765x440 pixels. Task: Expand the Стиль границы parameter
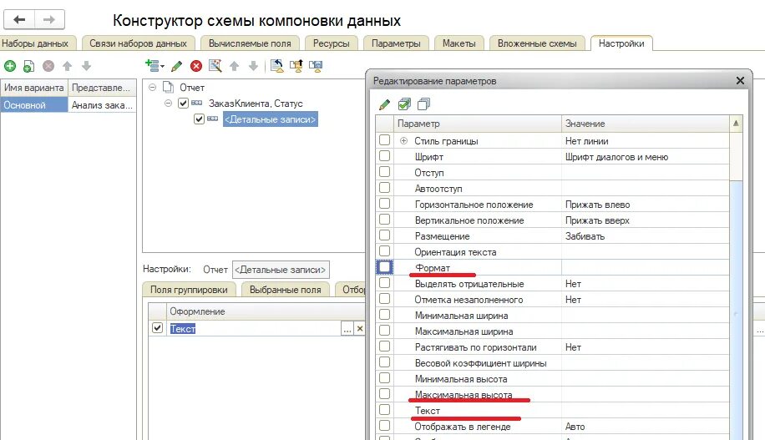pos(403,140)
